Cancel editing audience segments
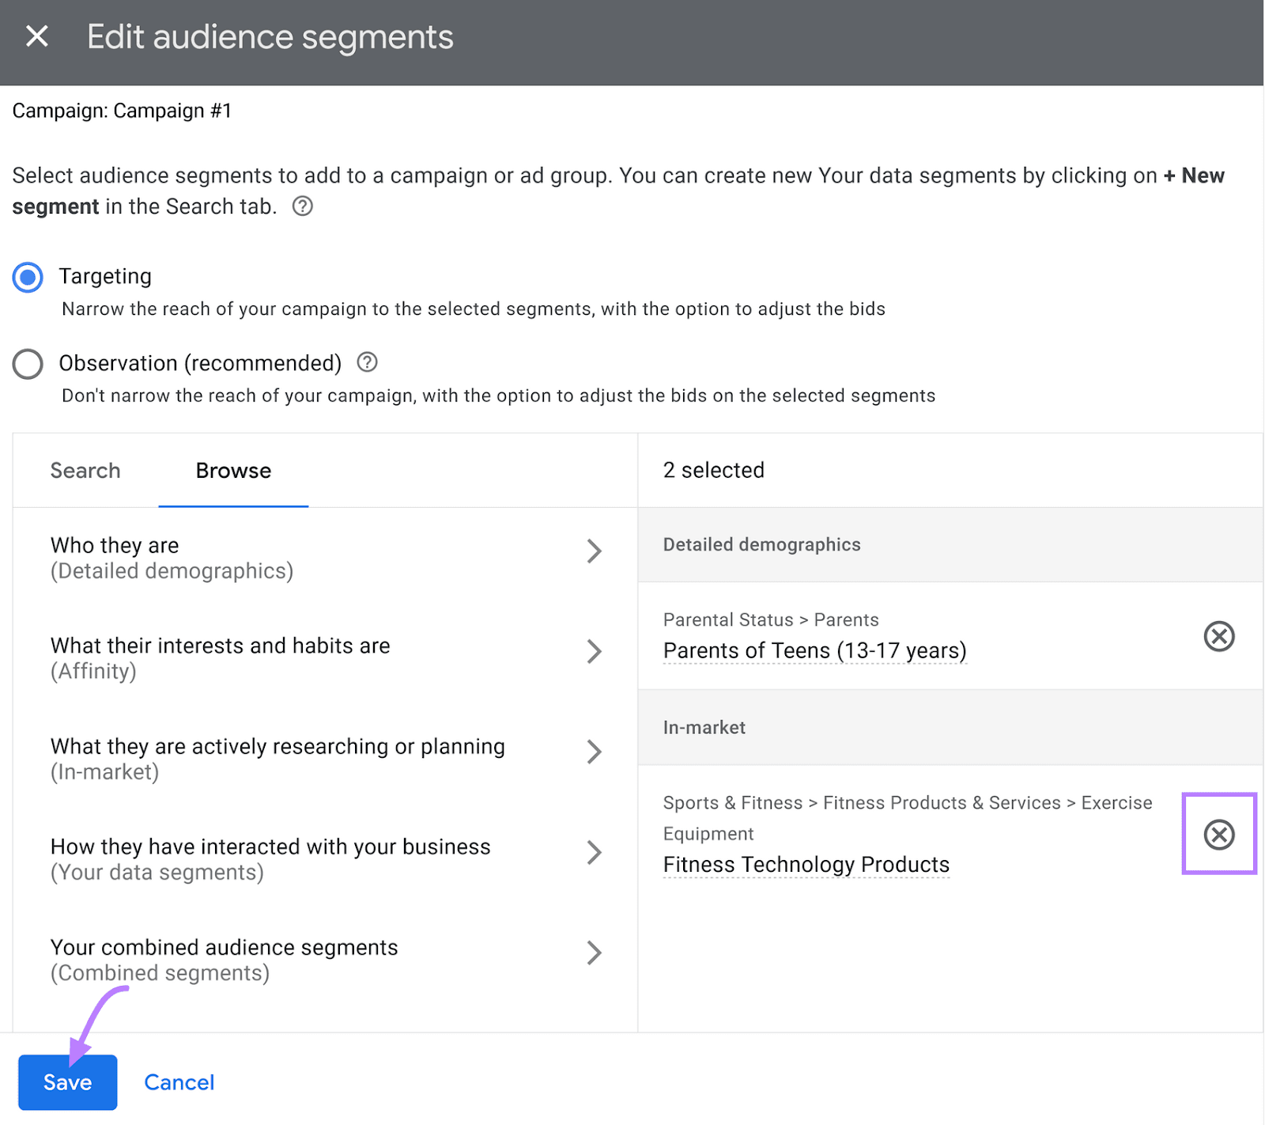1265x1125 pixels. click(x=179, y=1081)
